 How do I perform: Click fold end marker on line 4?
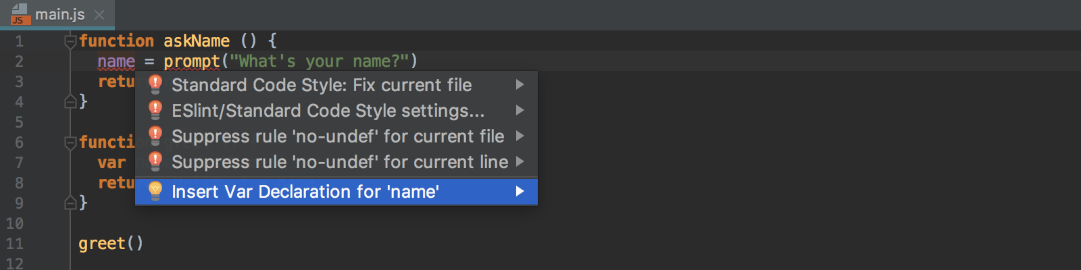click(x=70, y=102)
